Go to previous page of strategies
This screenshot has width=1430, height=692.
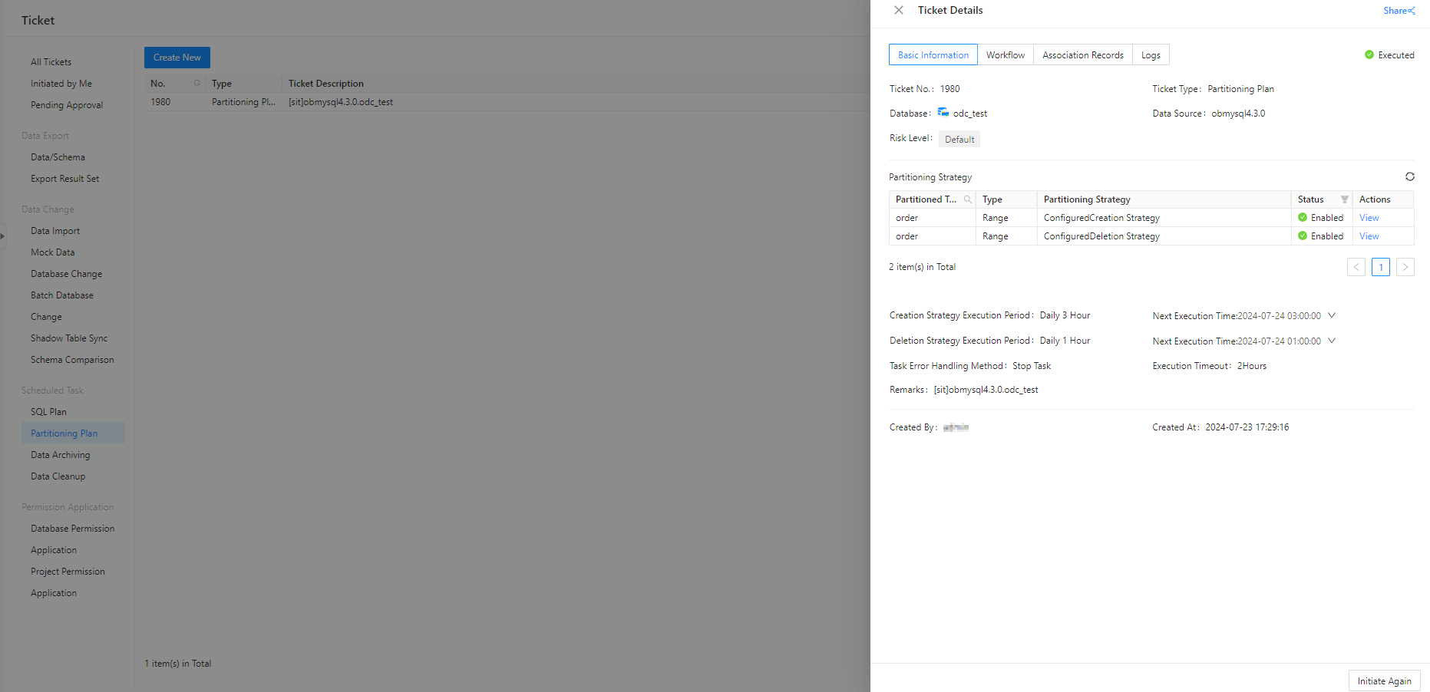coord(1356,267)
